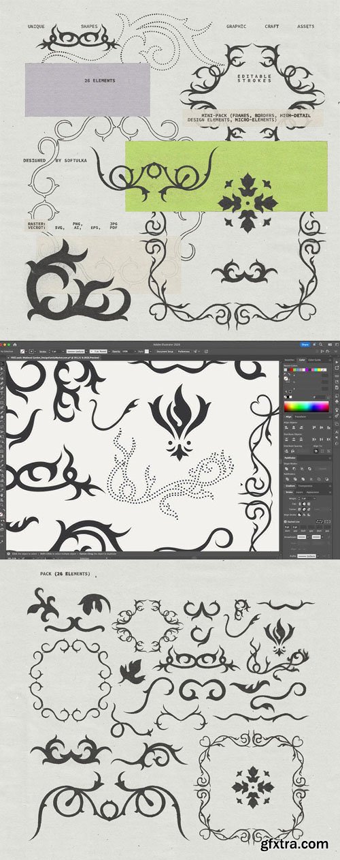Select Projecting Cap in Stroke panel

coord(309,504)
